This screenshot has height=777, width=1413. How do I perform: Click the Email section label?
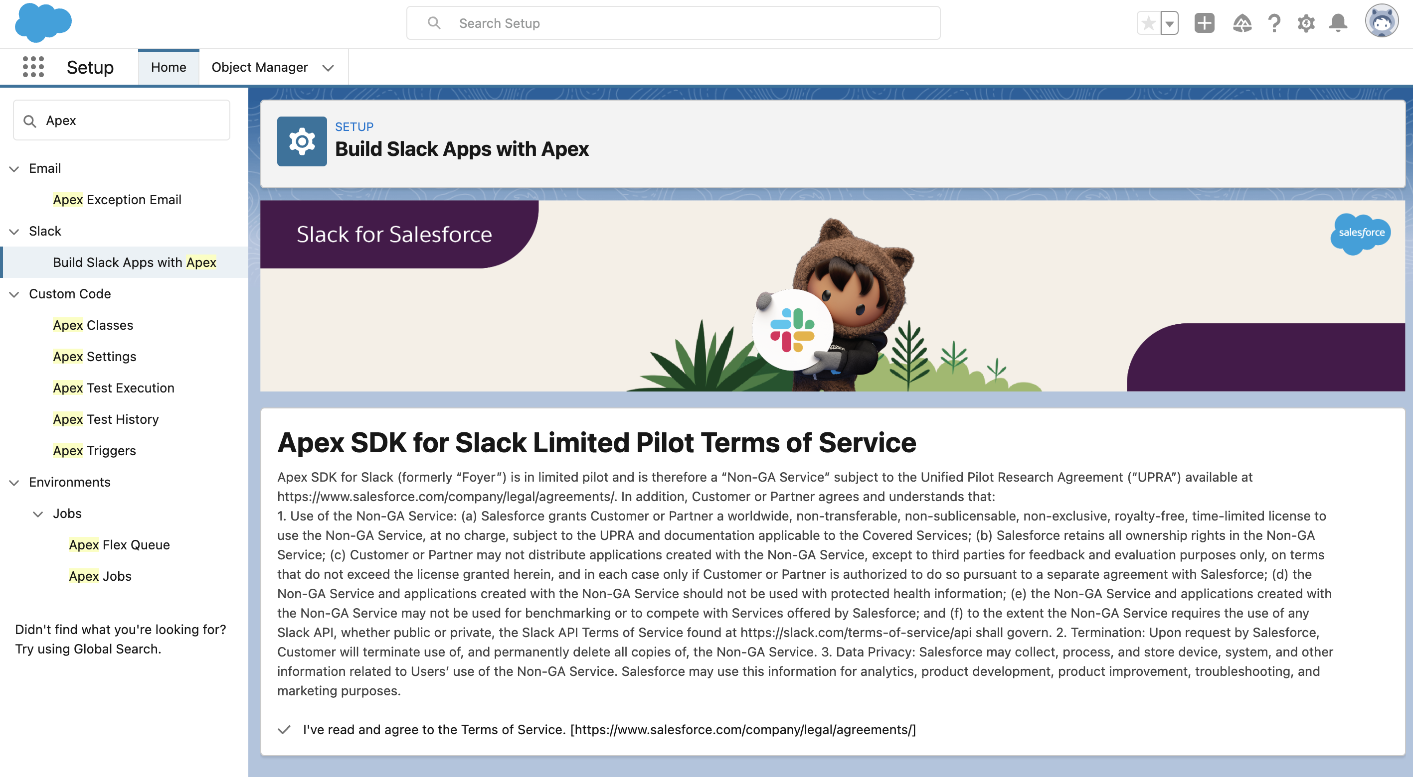[45, 168]
